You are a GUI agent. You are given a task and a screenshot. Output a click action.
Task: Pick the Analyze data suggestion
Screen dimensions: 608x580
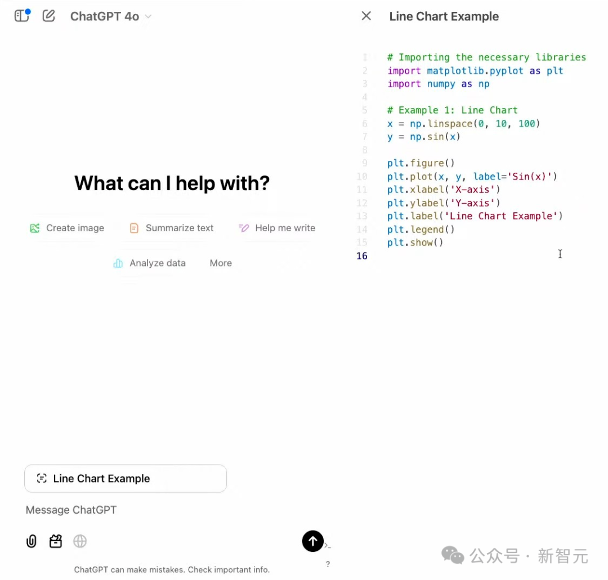150,263
